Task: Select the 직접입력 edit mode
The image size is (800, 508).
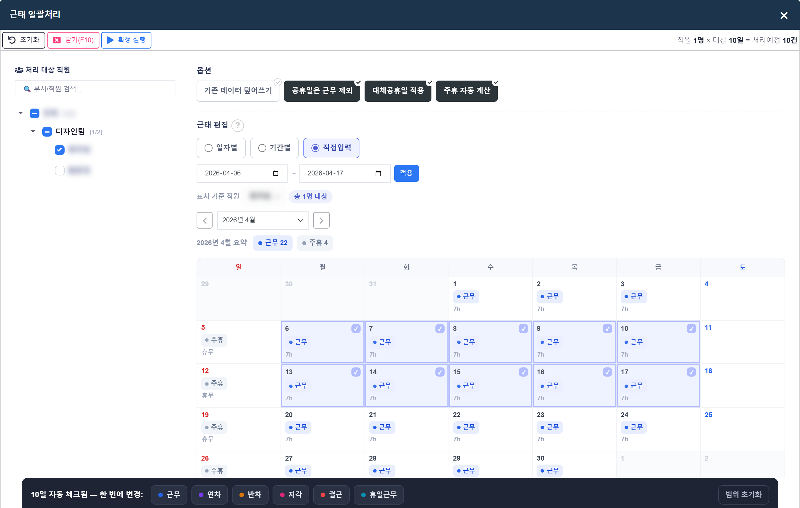Action: tap(331, 148)
